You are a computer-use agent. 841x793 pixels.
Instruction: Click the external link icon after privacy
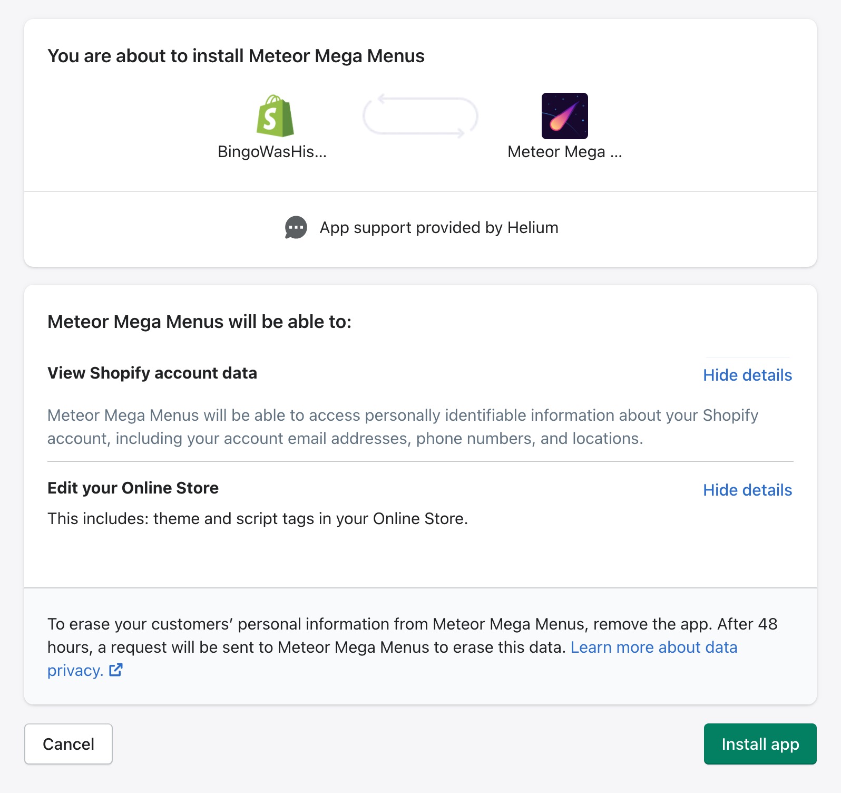[116, 670]
